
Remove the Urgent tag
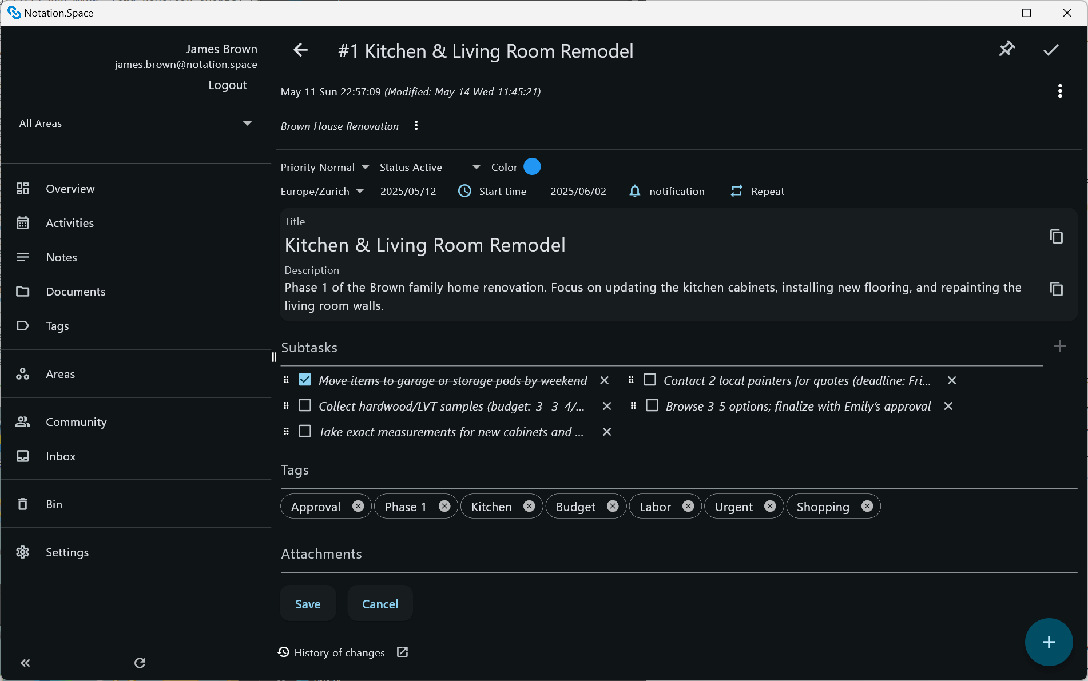(769, 506)
